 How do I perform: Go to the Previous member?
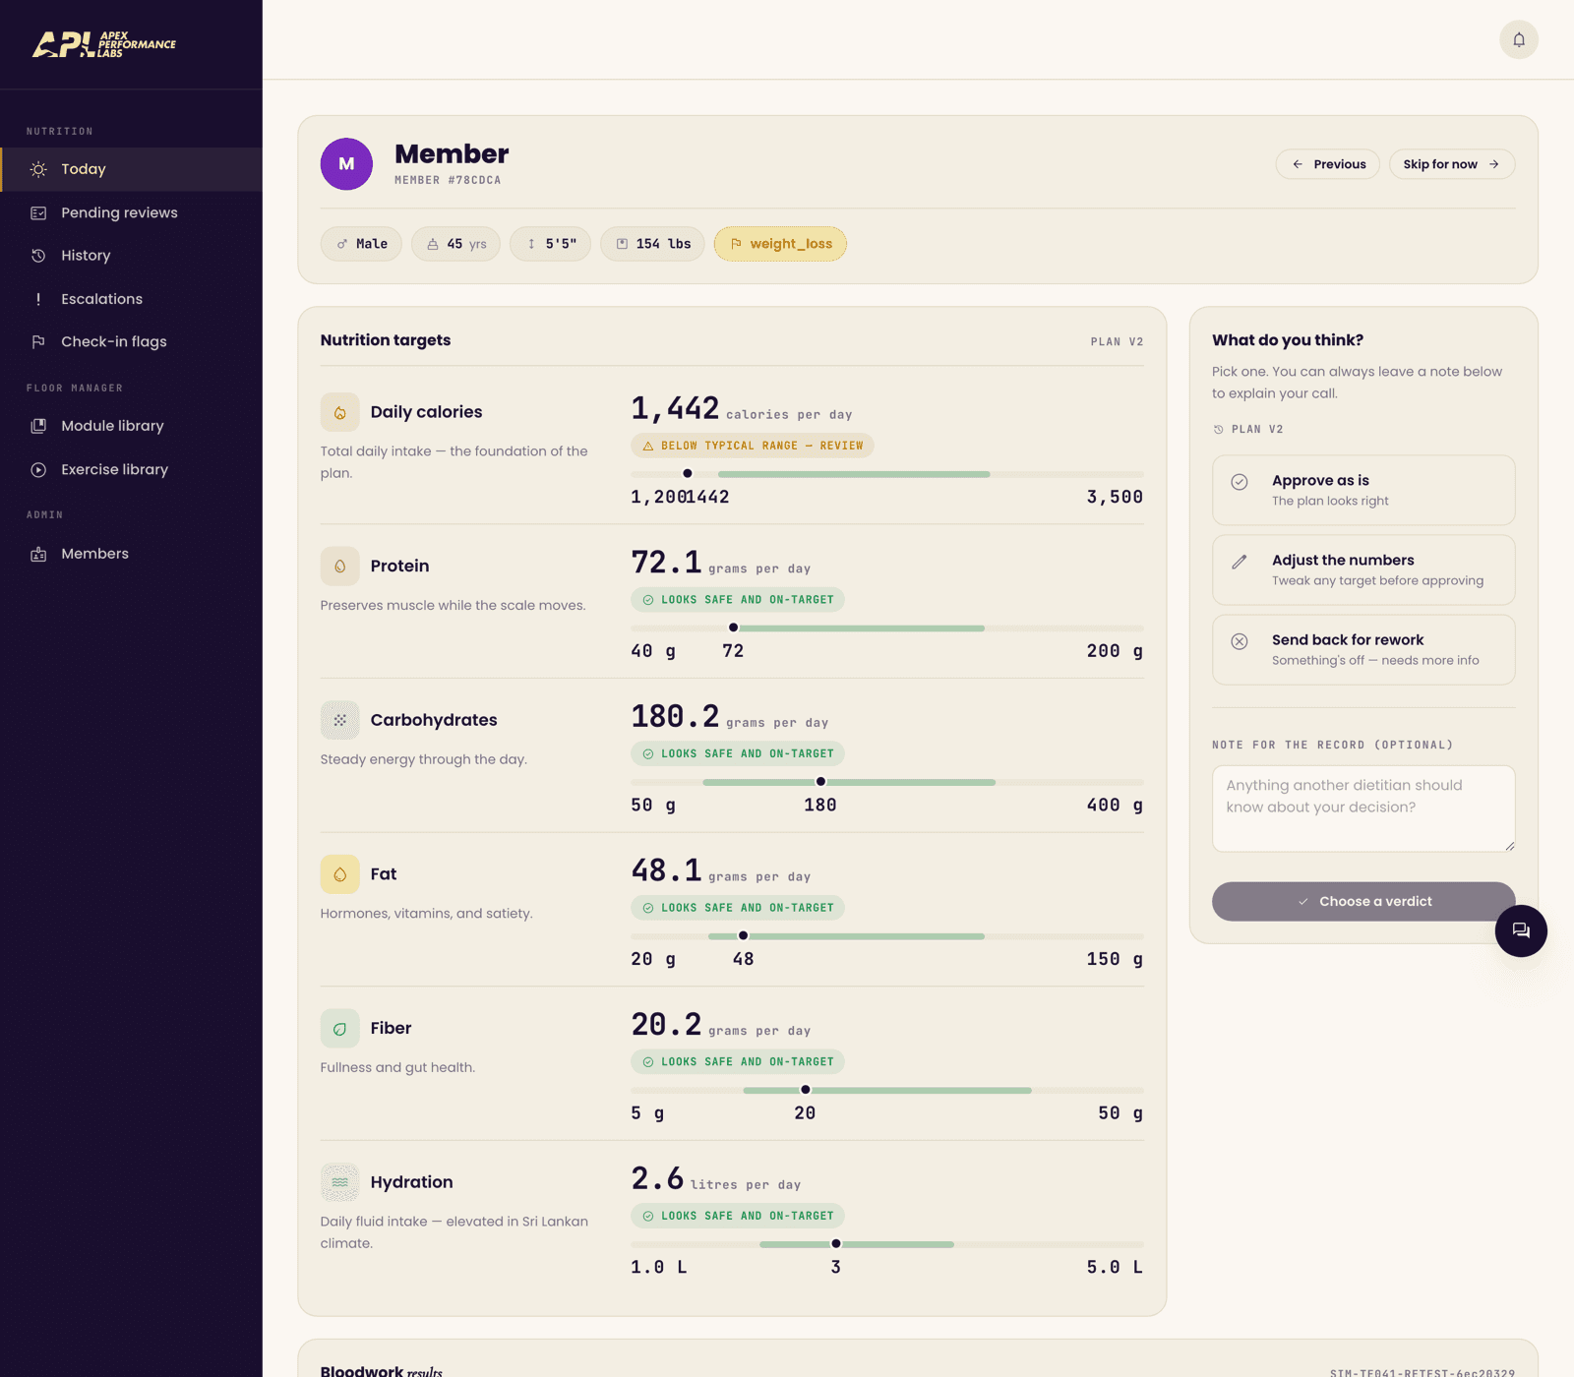[1328, 164]
